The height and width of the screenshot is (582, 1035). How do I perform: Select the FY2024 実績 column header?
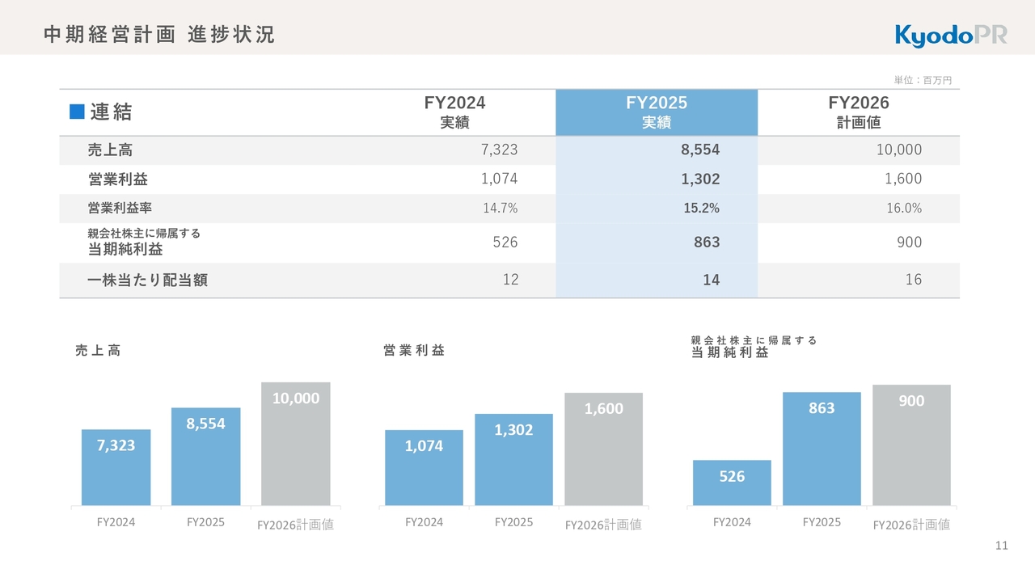click(x=454, y=112)
